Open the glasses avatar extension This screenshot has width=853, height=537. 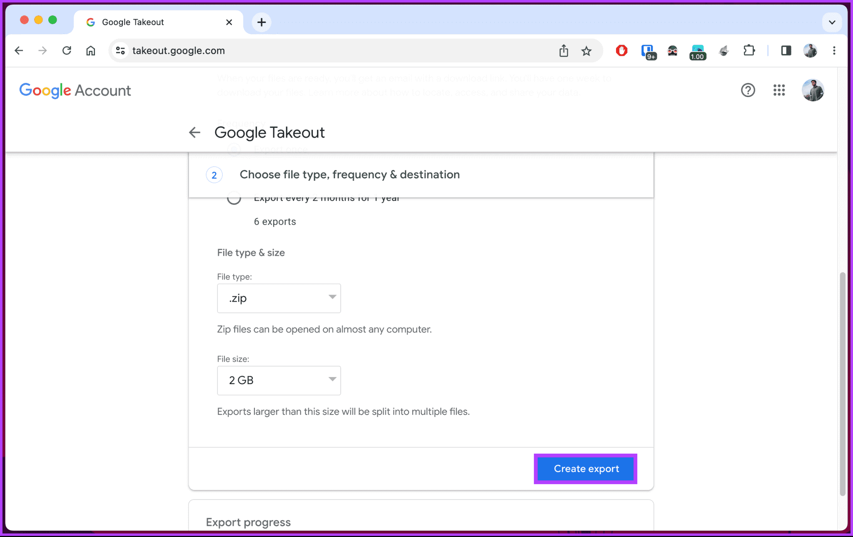673,51
